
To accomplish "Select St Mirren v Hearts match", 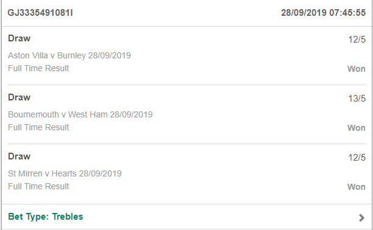I will tap(64, 173).
